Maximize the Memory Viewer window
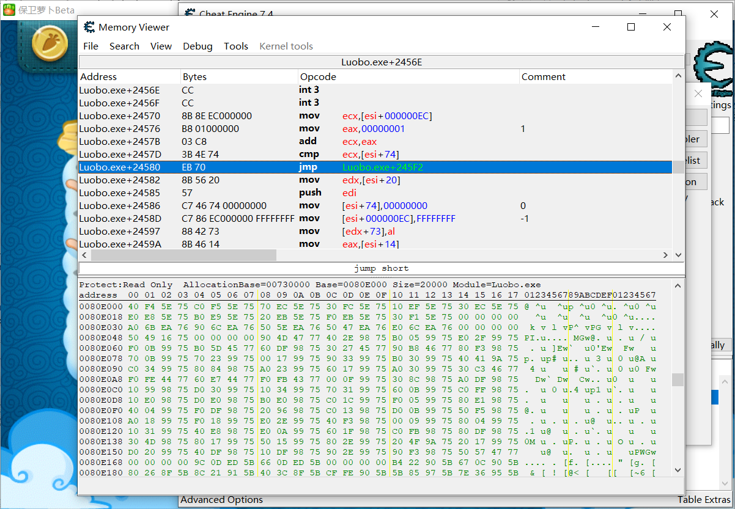Image resolution: width=735 pixels, height=509 pixels. pos(631,27)
